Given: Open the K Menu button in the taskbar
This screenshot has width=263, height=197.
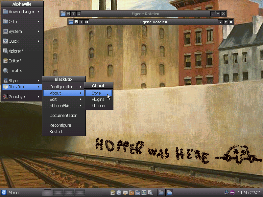Looking at the screenshot, I should [10, 192].
